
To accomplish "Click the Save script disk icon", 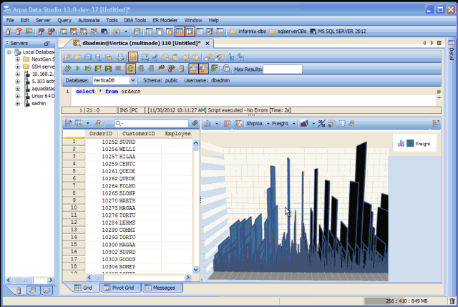I will (x=88, y=57).
